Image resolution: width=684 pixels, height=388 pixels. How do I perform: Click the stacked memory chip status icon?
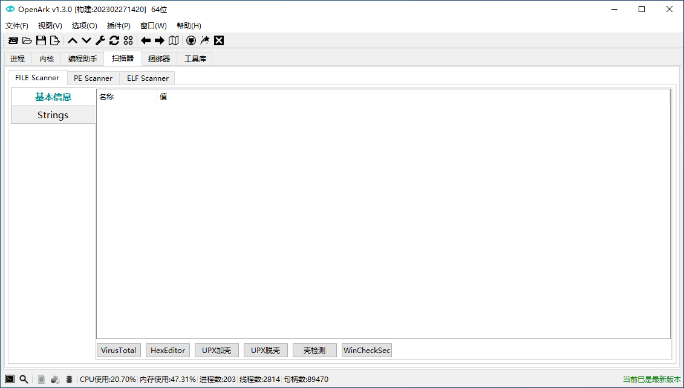click(69, 380)
